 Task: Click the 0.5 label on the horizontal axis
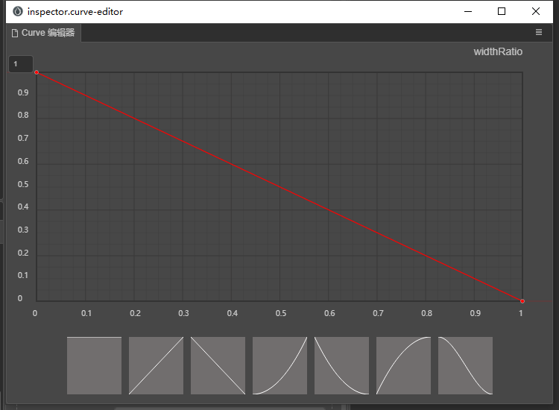coord(280,313)
